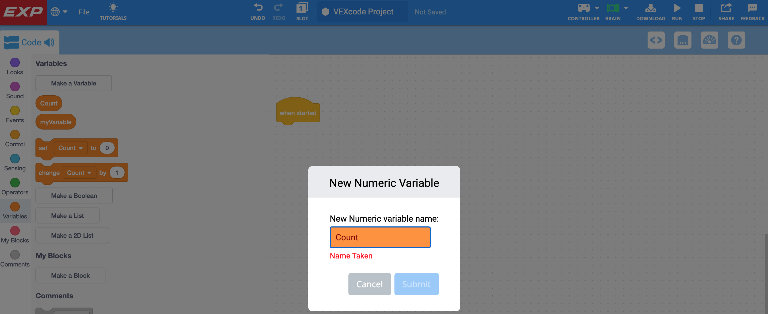Open the Count dropdown in set block

click(70, 148)
